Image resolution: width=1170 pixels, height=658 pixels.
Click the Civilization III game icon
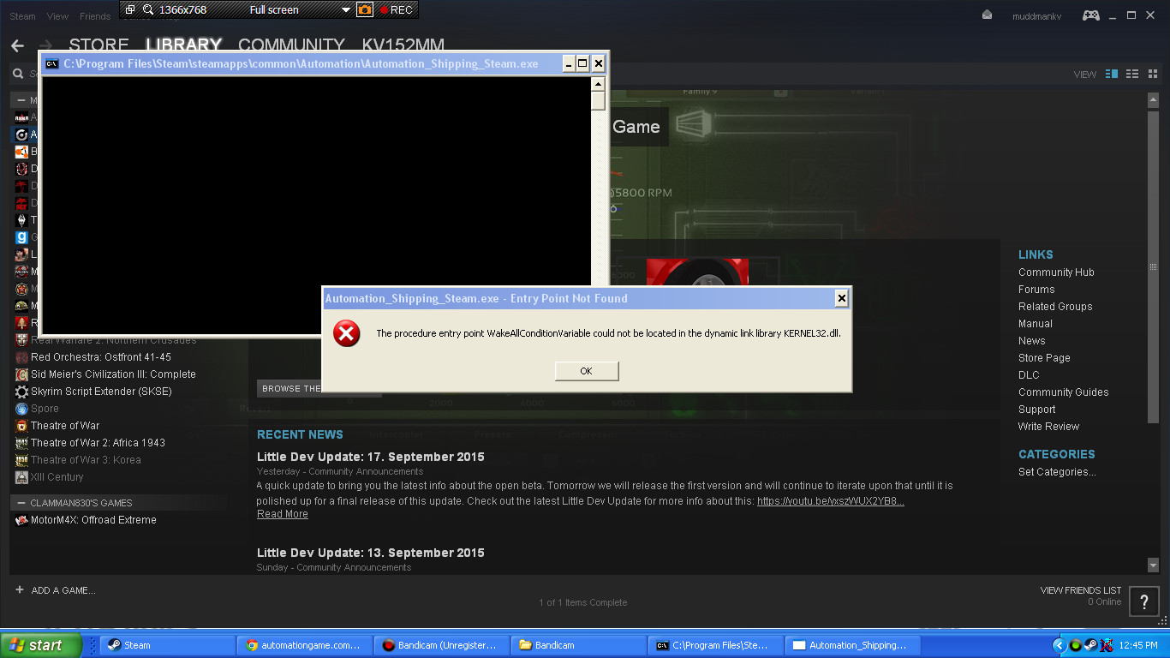pyautogui.click(x=22, y=374)
